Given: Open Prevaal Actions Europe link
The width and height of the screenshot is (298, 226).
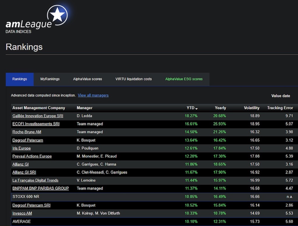Looking at the screenshot, I should click(x=32, y=156).
